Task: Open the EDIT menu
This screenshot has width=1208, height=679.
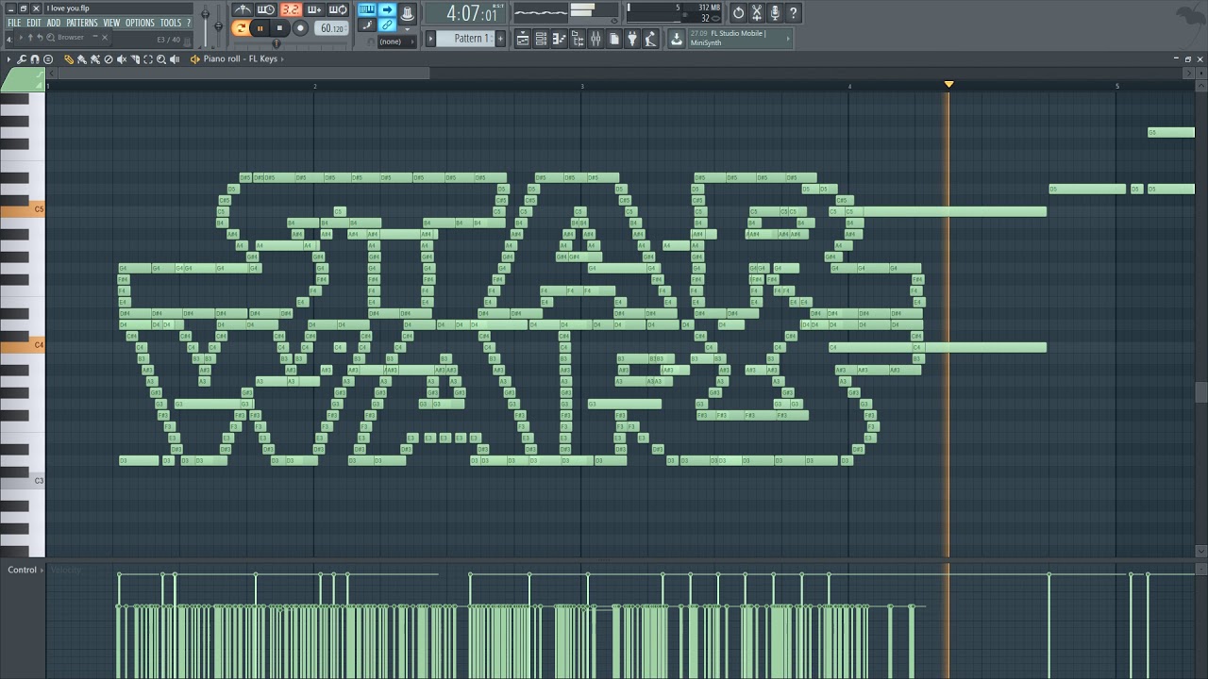Action: [x=34, y=23]
